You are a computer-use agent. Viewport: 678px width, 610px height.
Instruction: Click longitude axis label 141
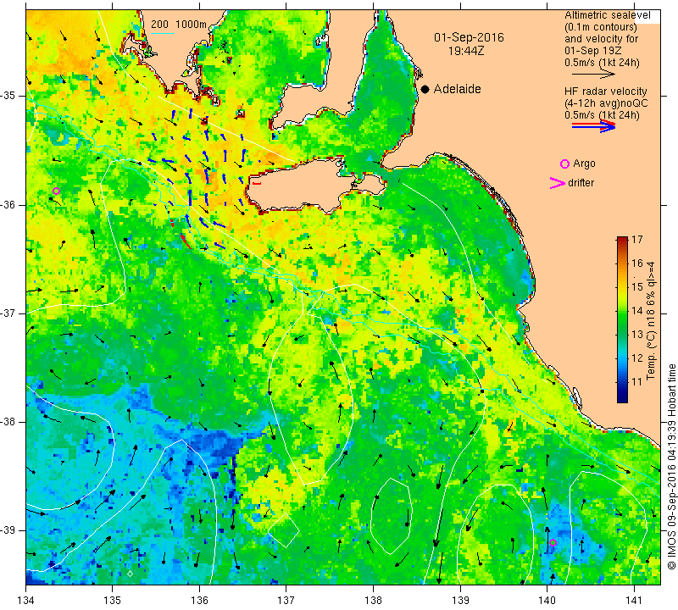tap(634, 600)
